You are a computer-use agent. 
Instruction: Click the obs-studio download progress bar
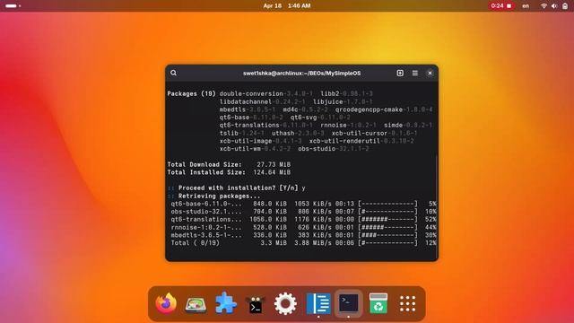click(387, 212)
